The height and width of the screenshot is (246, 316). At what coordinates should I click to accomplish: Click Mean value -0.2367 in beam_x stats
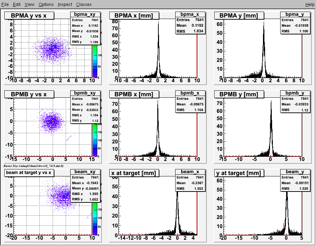[197, 183]
